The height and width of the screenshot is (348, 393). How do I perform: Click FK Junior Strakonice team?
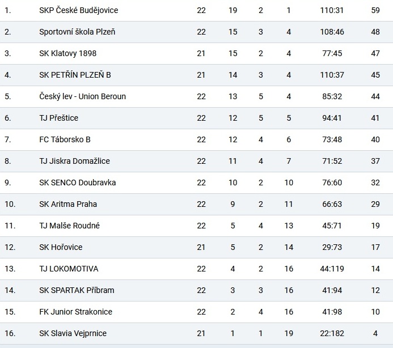click(x=75, y=312)
